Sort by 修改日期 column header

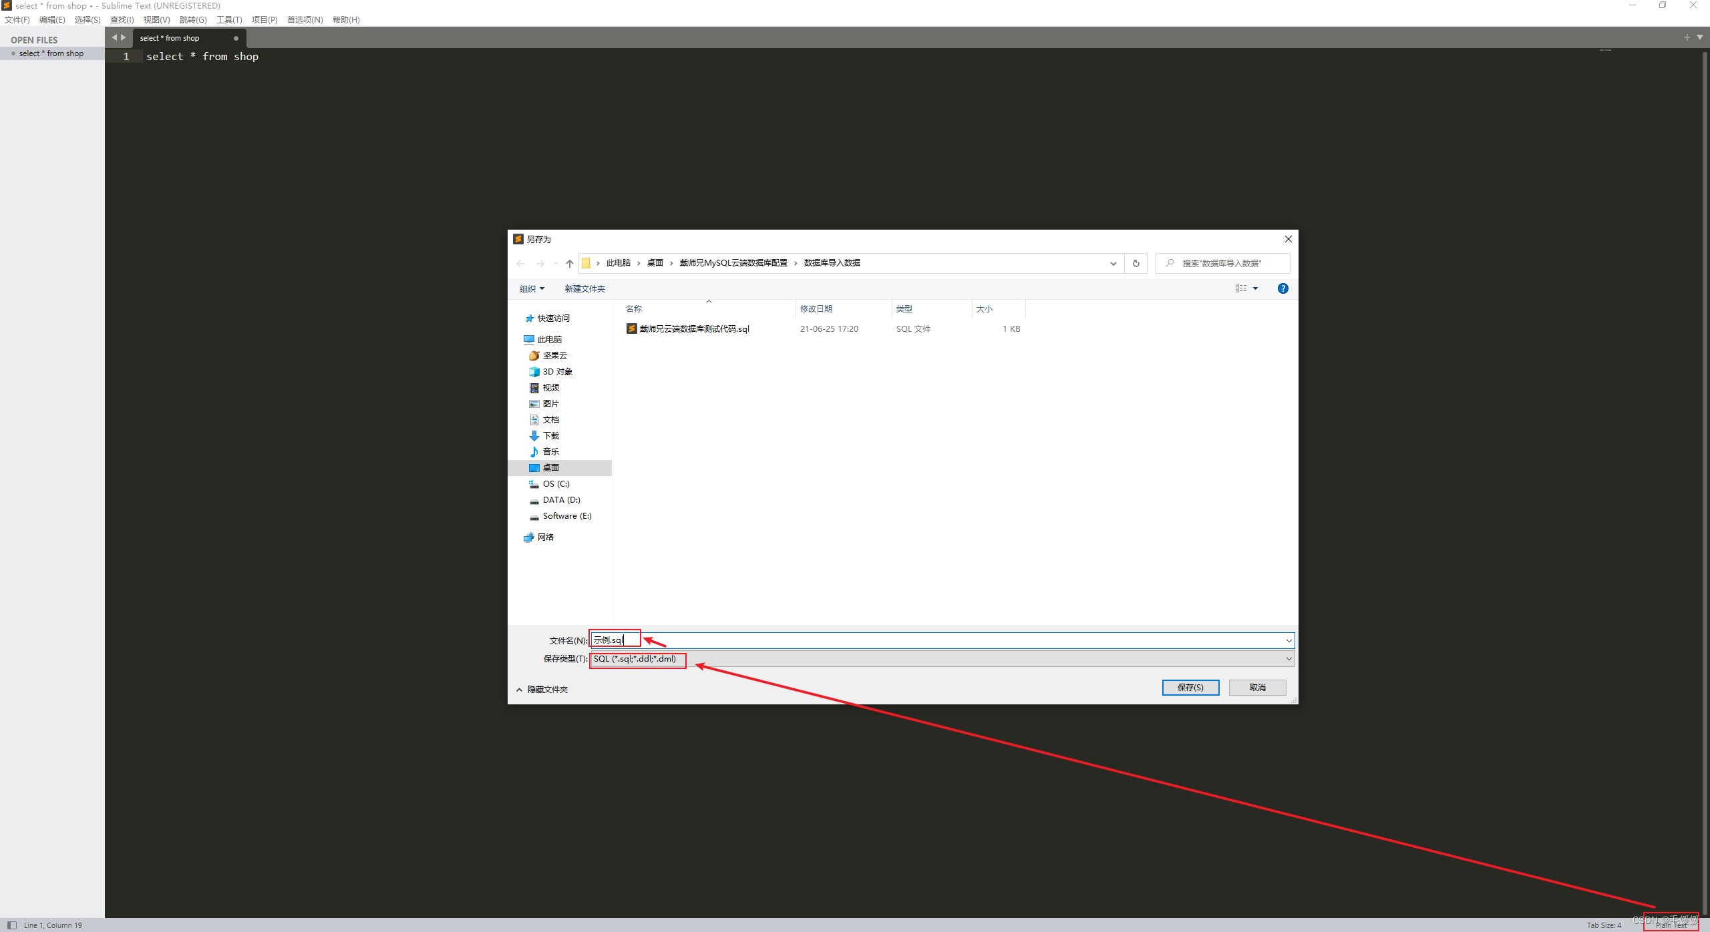click(816, 309)
